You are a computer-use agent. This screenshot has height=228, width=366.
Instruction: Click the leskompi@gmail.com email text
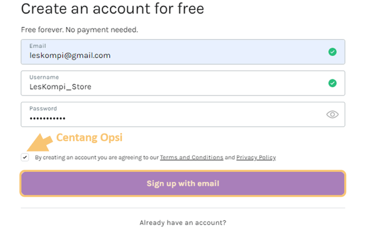70,56
